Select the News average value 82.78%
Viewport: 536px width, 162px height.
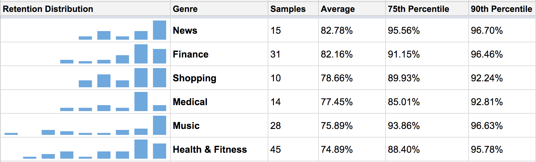tap(337, 30)
